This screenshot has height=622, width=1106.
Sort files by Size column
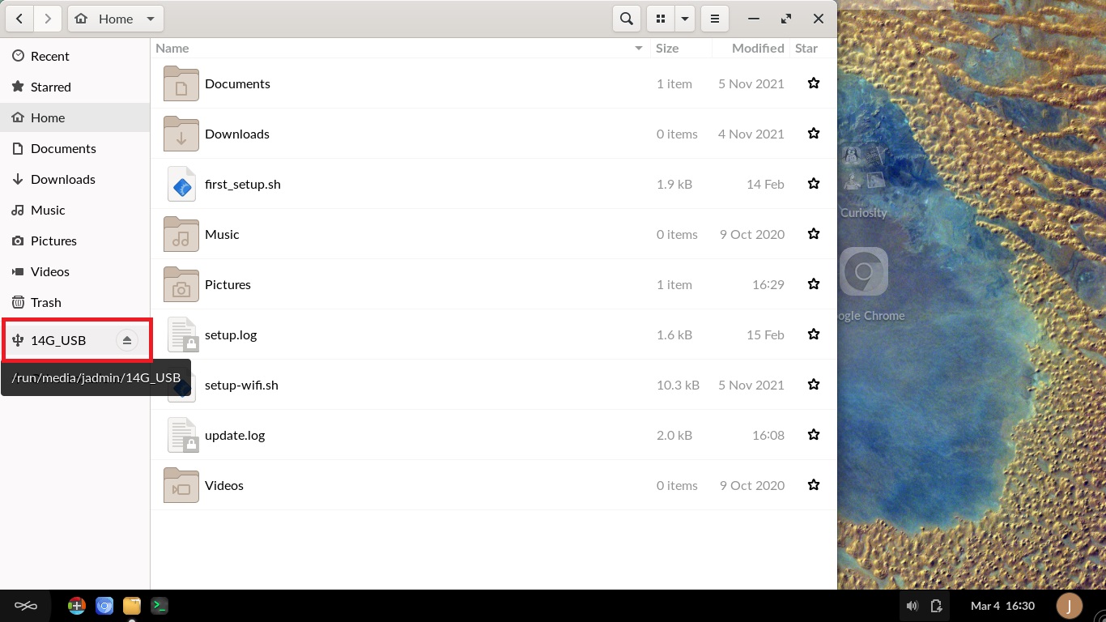[x=681, y=48]
